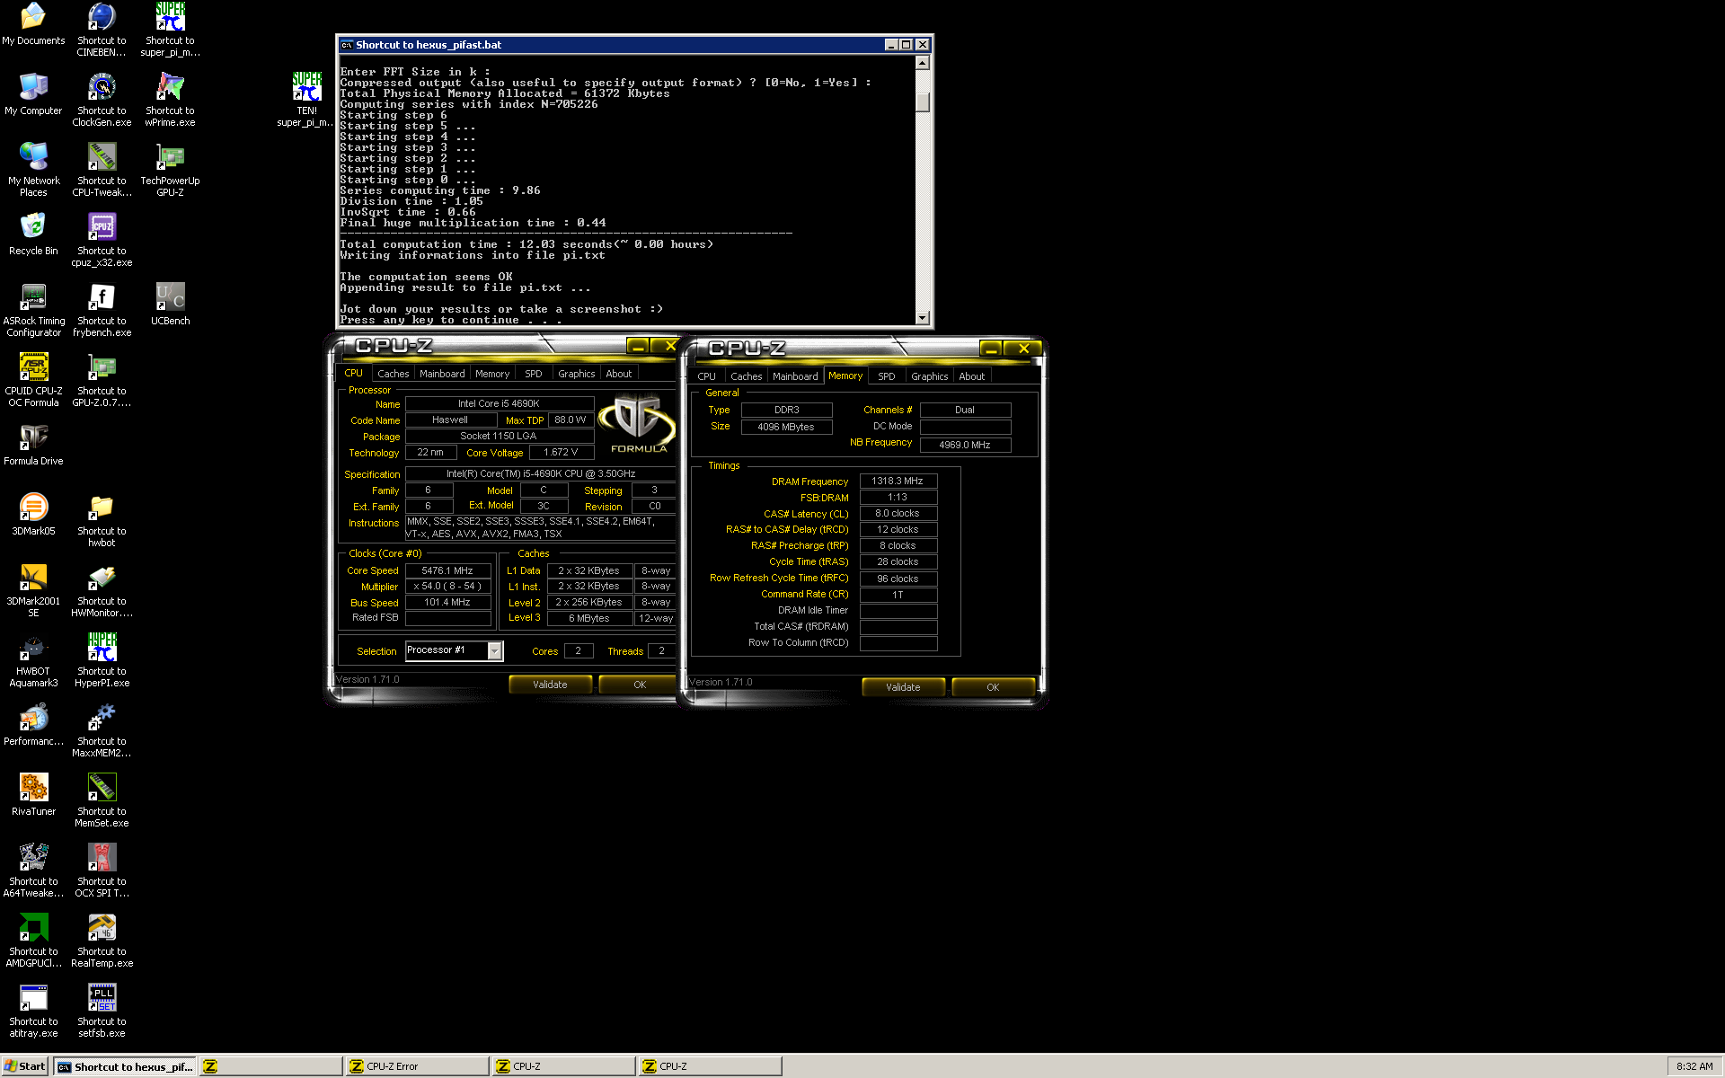The width and height of the screenshot is (1725, 1078).
Task: Open About tab in left CPU-Z window
Action: pos(619,374)
